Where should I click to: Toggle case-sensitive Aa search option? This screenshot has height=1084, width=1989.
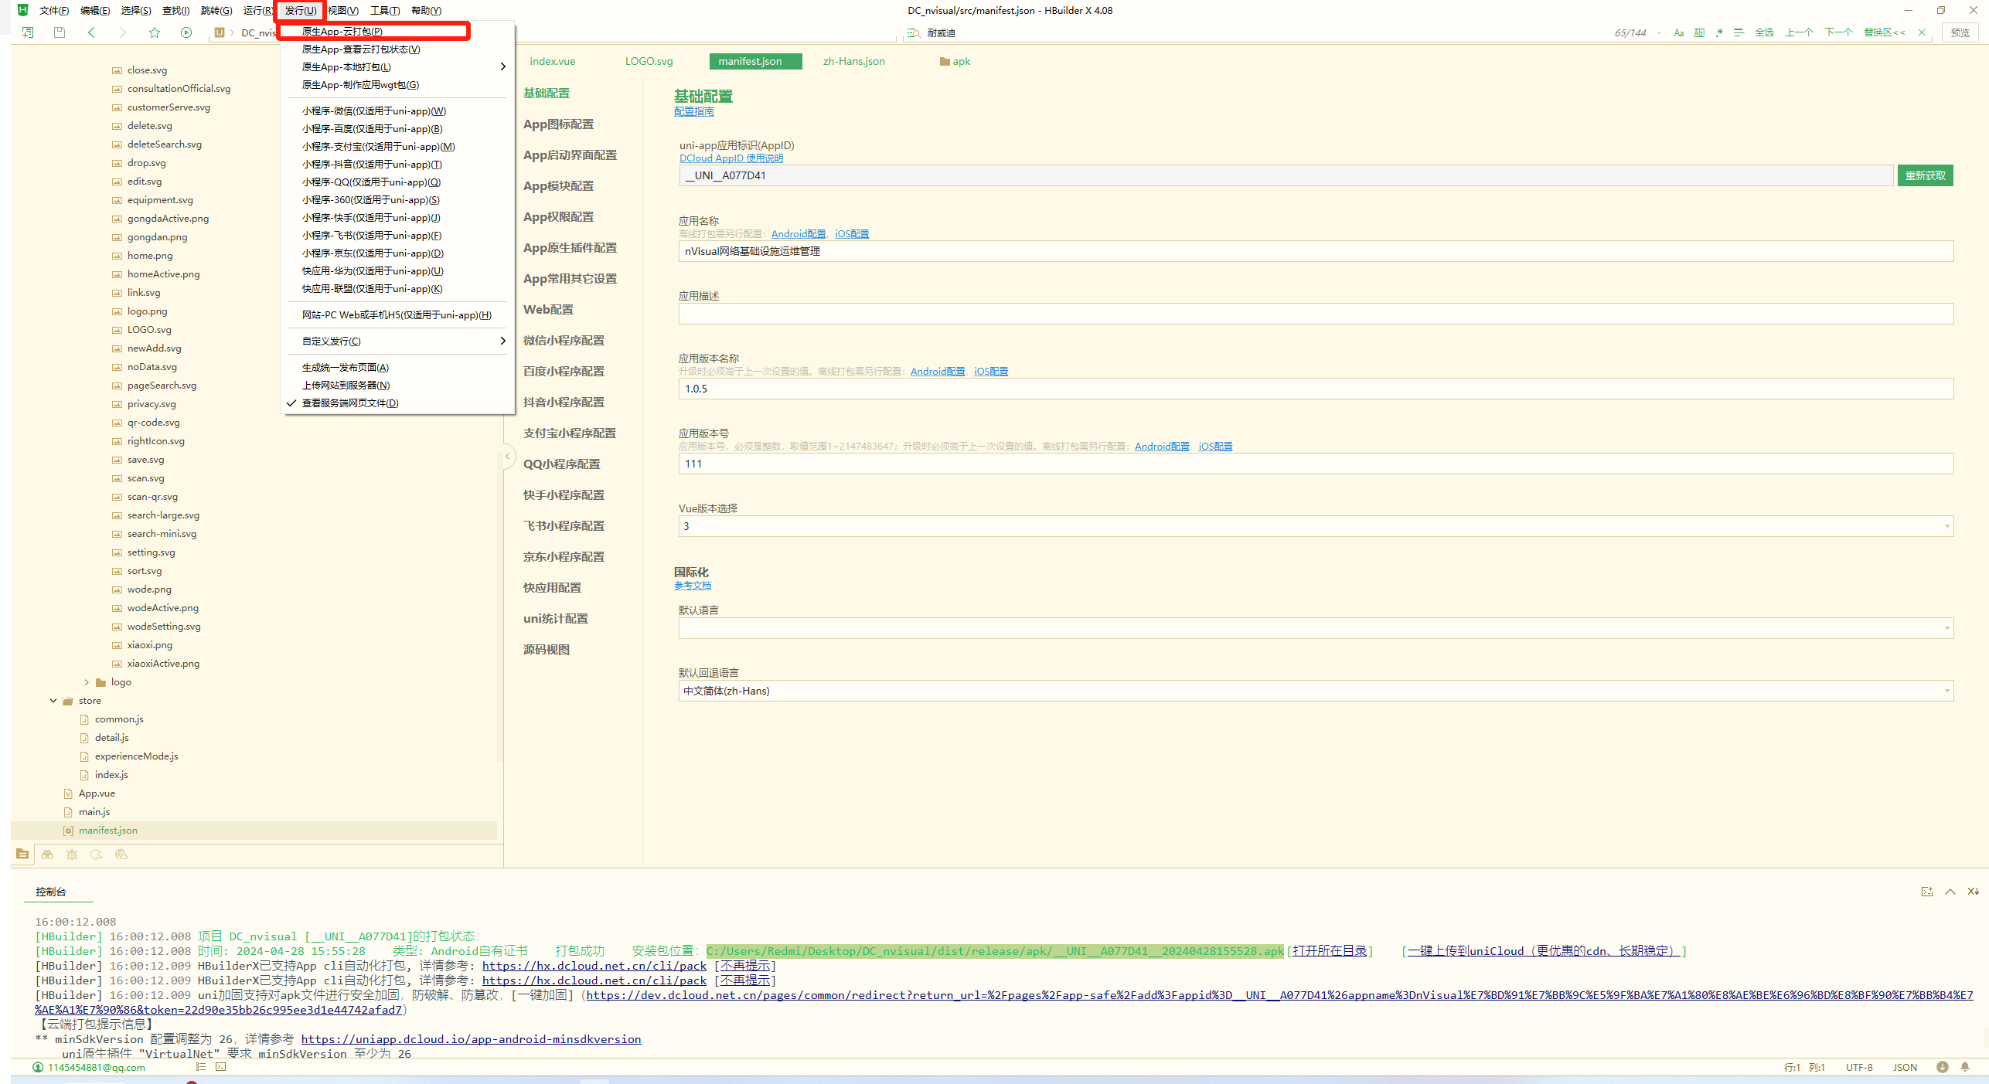(x=1678, y=32)
